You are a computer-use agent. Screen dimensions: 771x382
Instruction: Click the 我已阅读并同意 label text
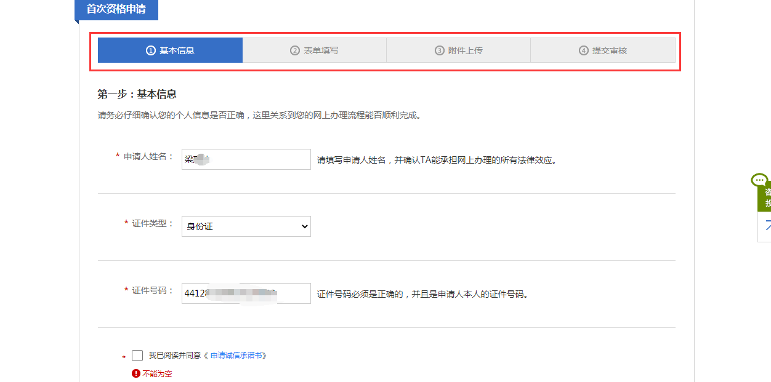[x=175, y=356]
